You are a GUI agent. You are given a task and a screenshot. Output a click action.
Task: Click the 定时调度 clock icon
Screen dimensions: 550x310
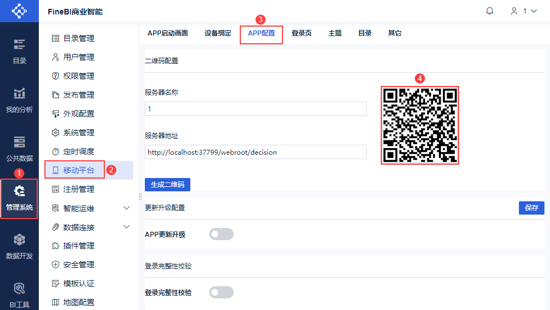55,151
